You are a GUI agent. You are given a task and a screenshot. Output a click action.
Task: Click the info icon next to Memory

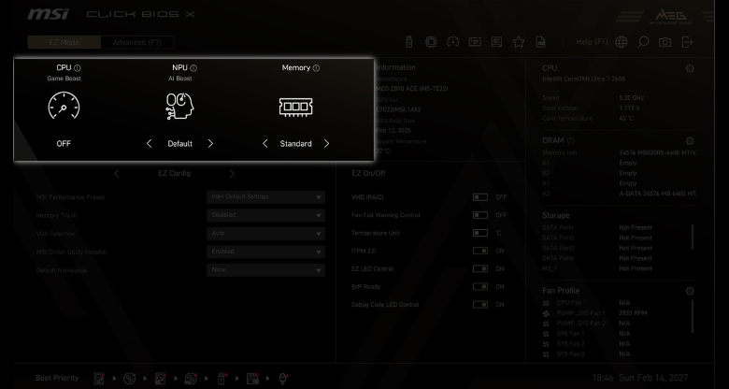tap(316, 68)
